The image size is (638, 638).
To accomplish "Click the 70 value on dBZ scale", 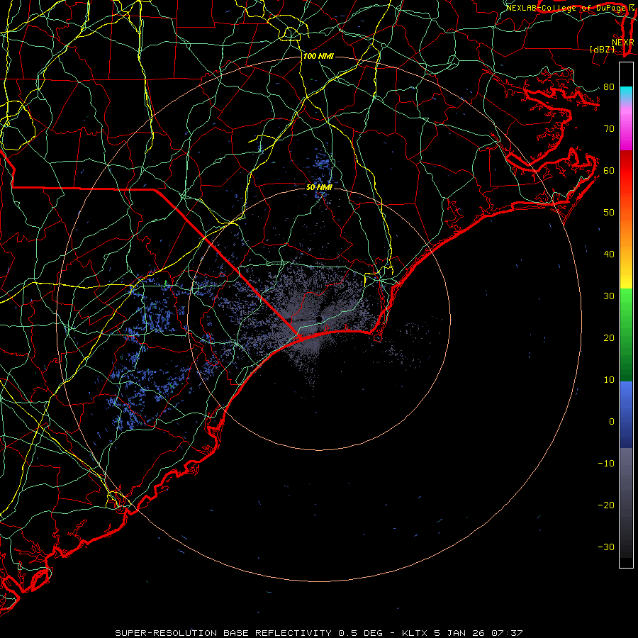I will coord(609,129).
